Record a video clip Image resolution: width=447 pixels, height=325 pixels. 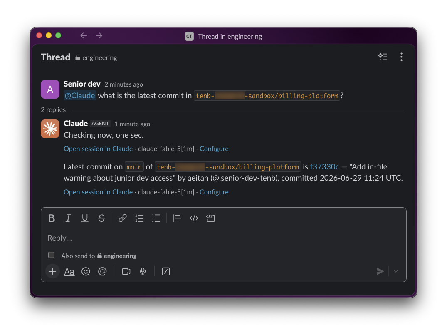tap(126, 271)
